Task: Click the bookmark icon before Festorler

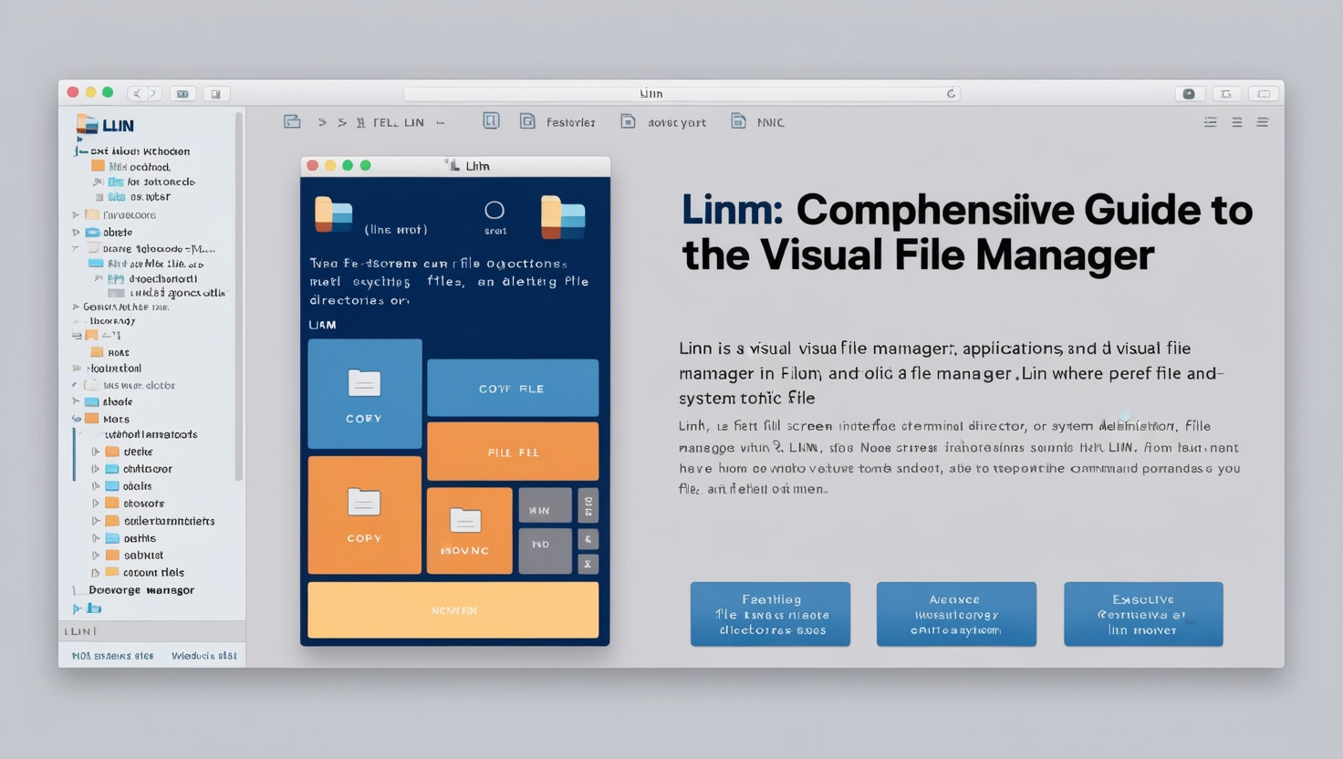Action: pyautogui.click(x=491, y=120)
